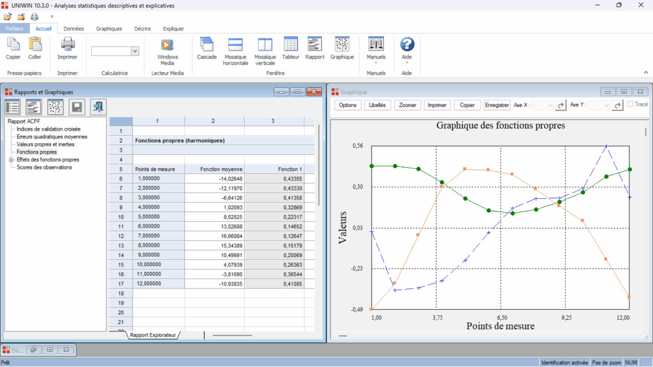The height and width of the screenshot is (367, 653).
Task: Switch to the Données tab
Action: pyautogui.click(x=74, y=29)
